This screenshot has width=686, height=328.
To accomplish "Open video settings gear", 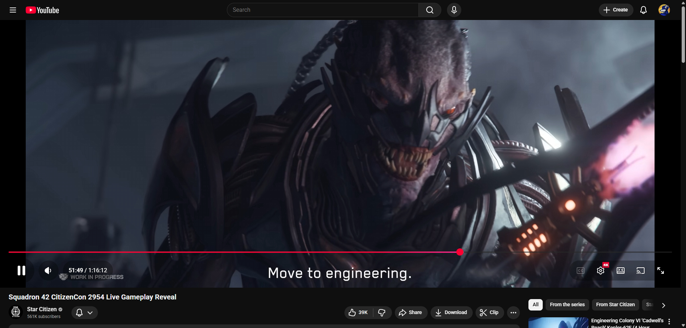I will pyautogui.click(x=601, y=271).
